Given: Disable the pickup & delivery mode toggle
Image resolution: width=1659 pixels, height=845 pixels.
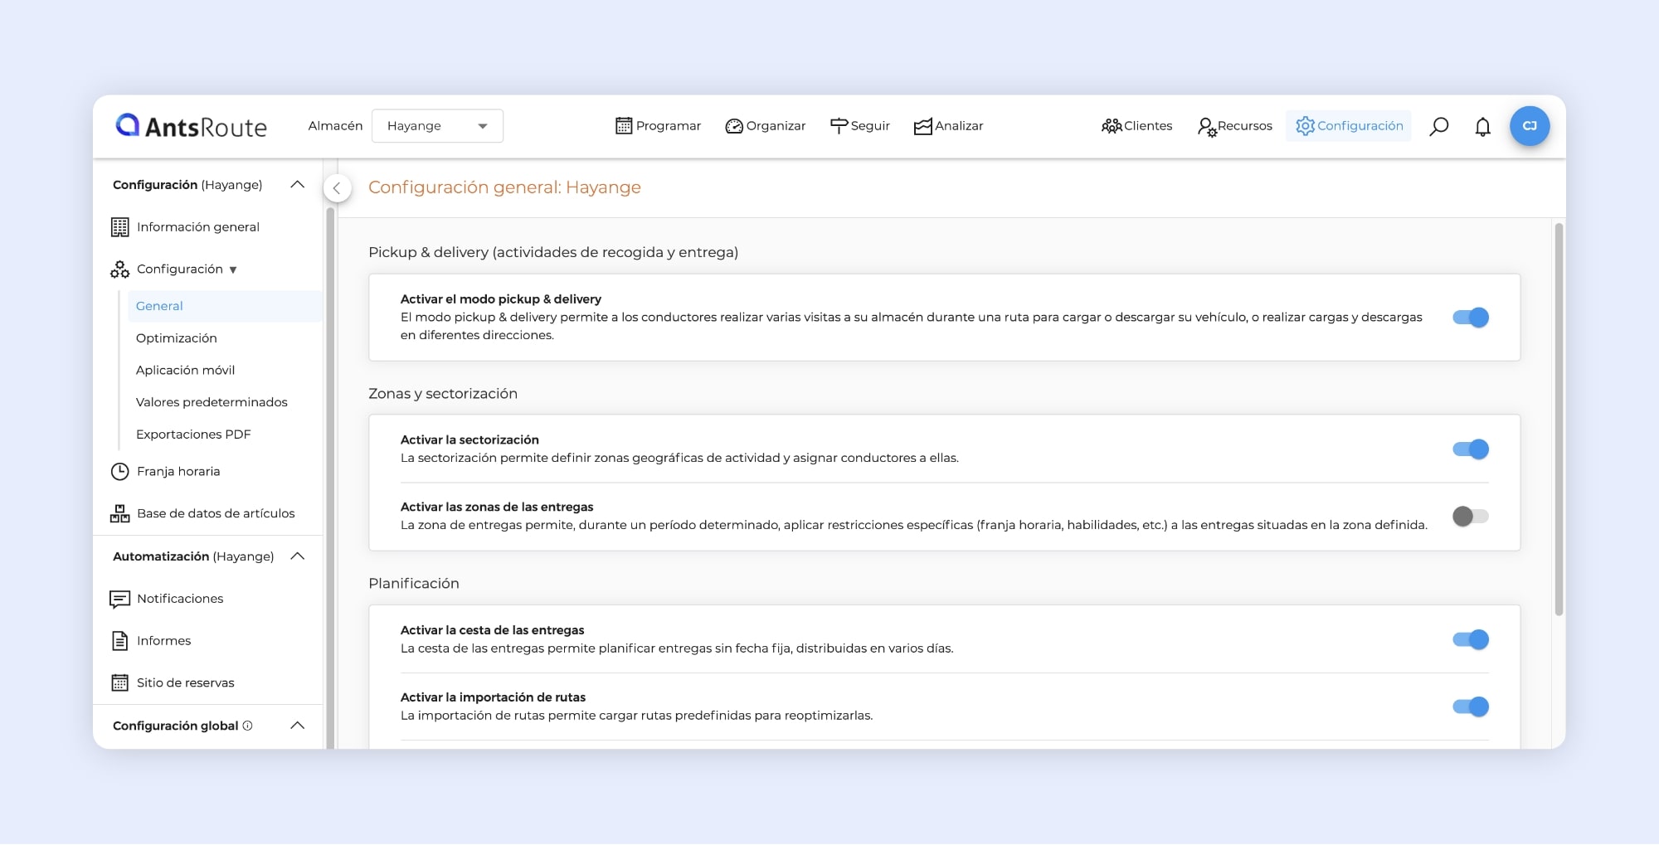Looking at the screenshot, I should click(x=1470, y=318).
